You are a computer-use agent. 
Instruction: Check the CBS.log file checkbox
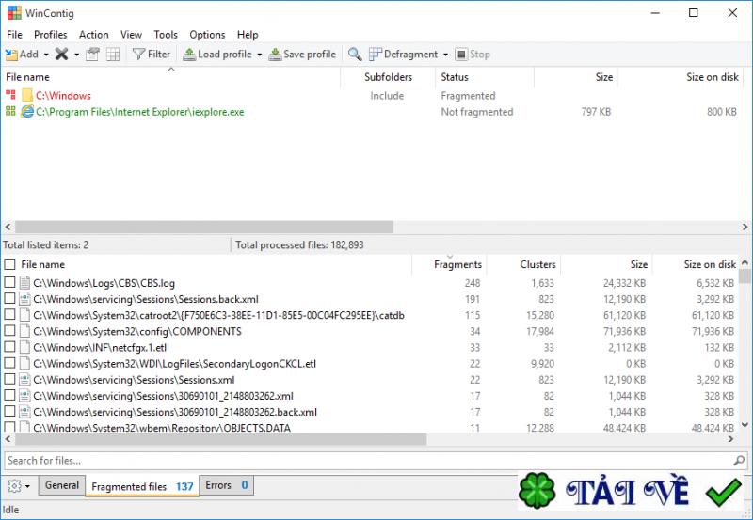tap(9, 282)
